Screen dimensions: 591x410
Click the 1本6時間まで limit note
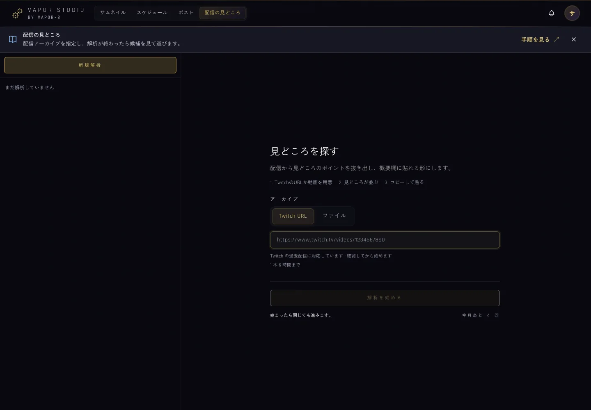(285, 265)
